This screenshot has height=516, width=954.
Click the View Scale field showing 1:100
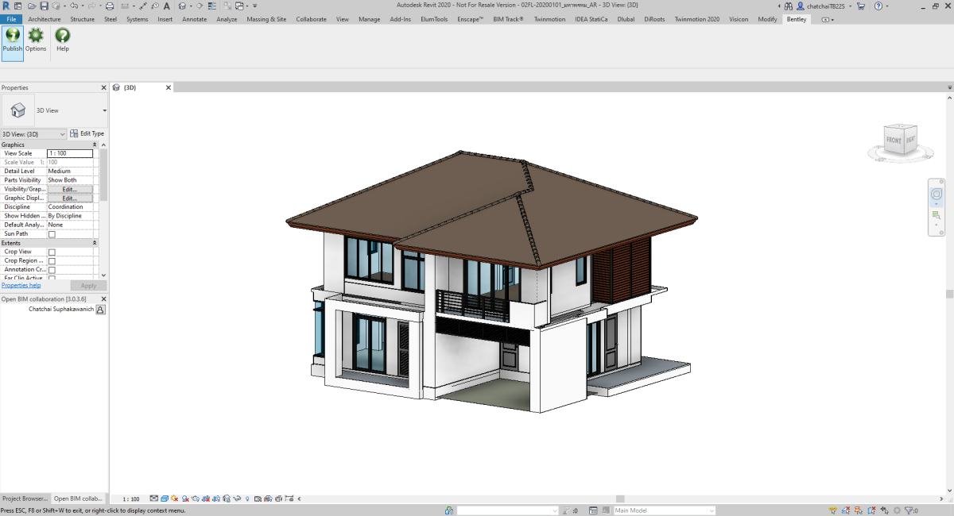point(72,152)
